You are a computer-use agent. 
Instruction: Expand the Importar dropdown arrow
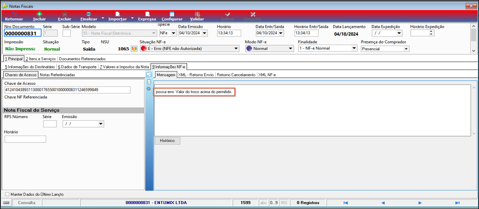click(x=132, y=18)
